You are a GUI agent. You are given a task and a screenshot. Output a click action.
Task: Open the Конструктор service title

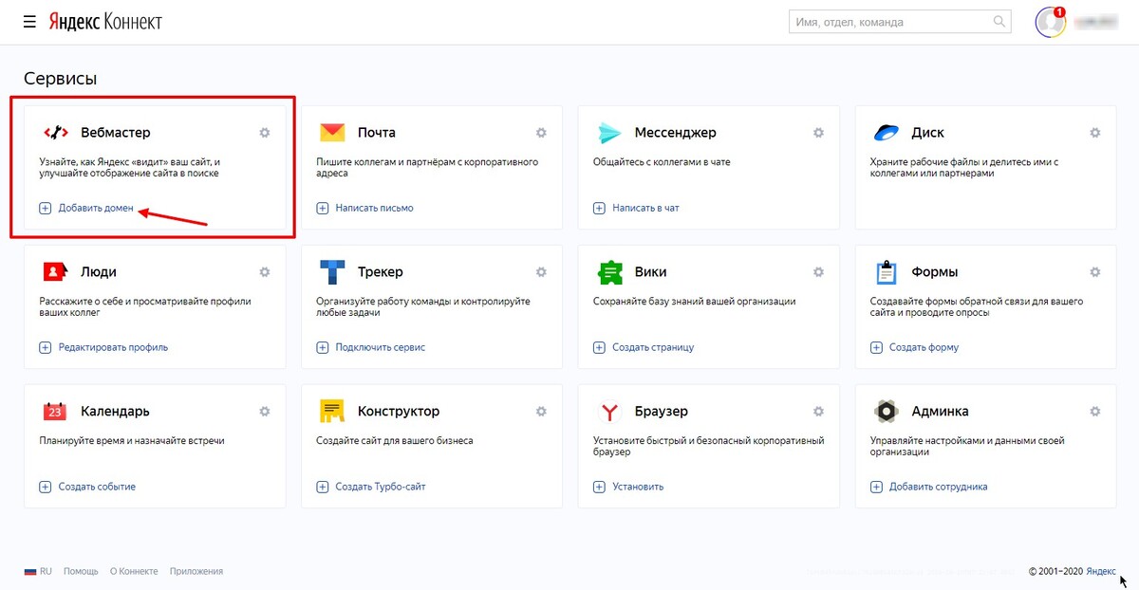point(399,412)
